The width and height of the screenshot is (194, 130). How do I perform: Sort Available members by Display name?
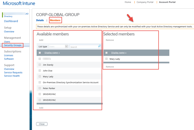[52, 53]
